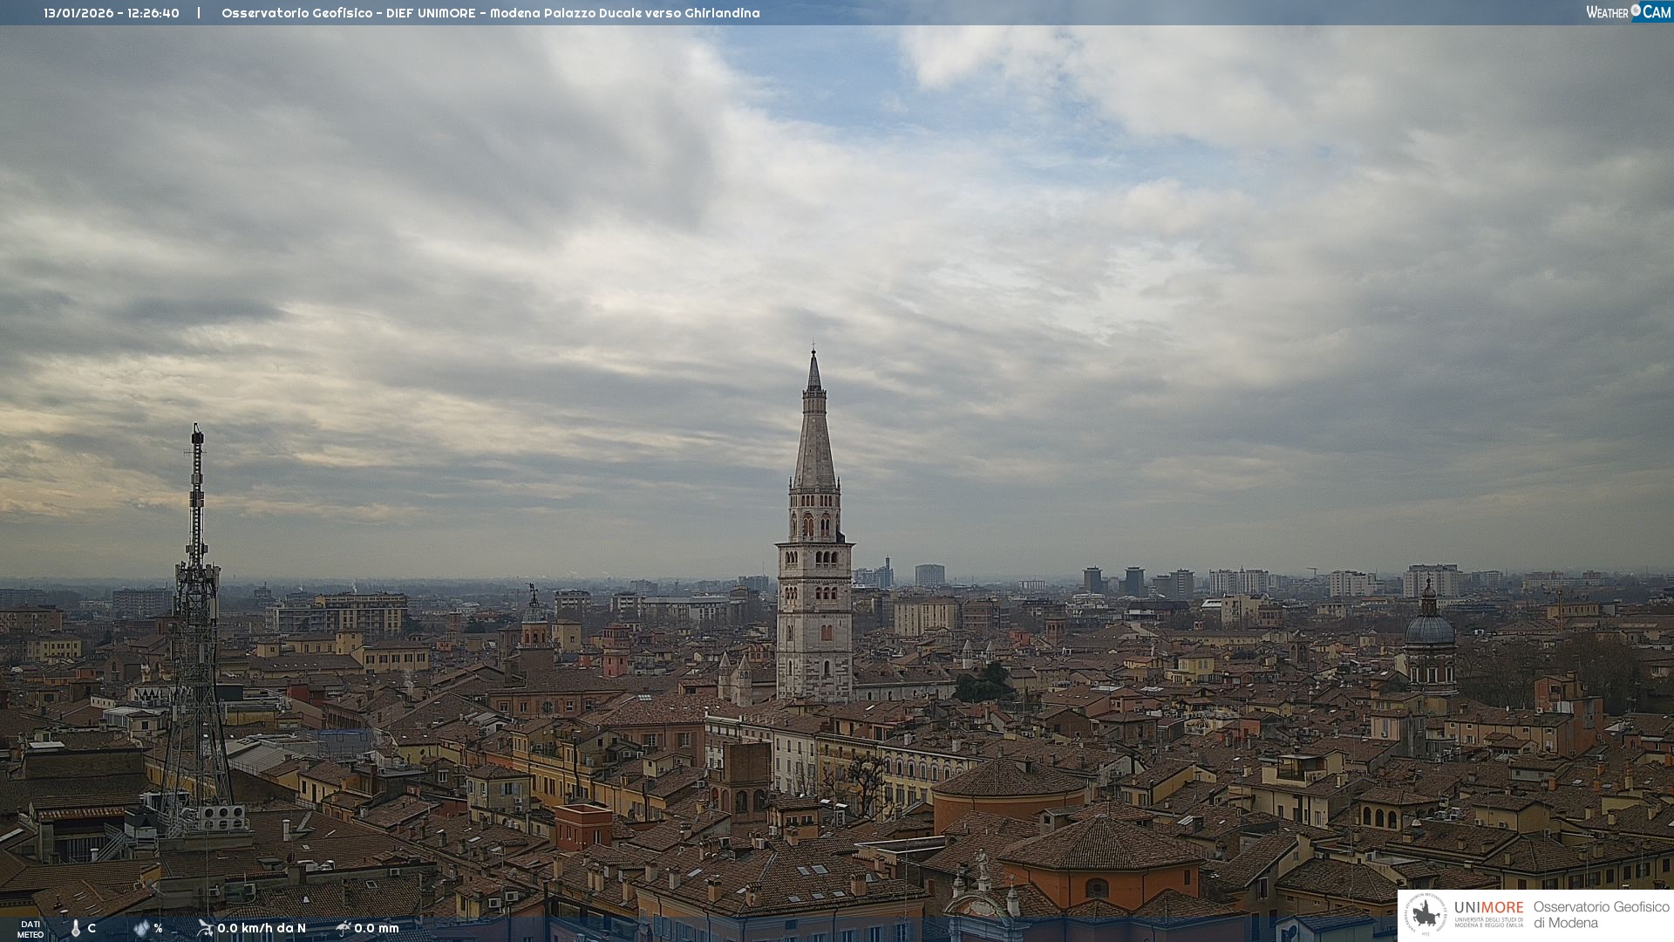The width and height of the screenshot is (1674, 942).
Task: Click the DATI METEO label
Action: click(31, 929)
